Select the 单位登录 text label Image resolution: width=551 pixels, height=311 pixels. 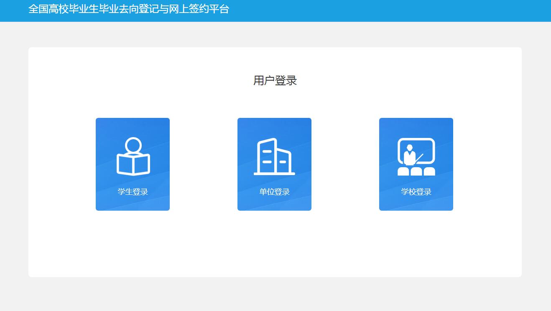click(274, 192)
